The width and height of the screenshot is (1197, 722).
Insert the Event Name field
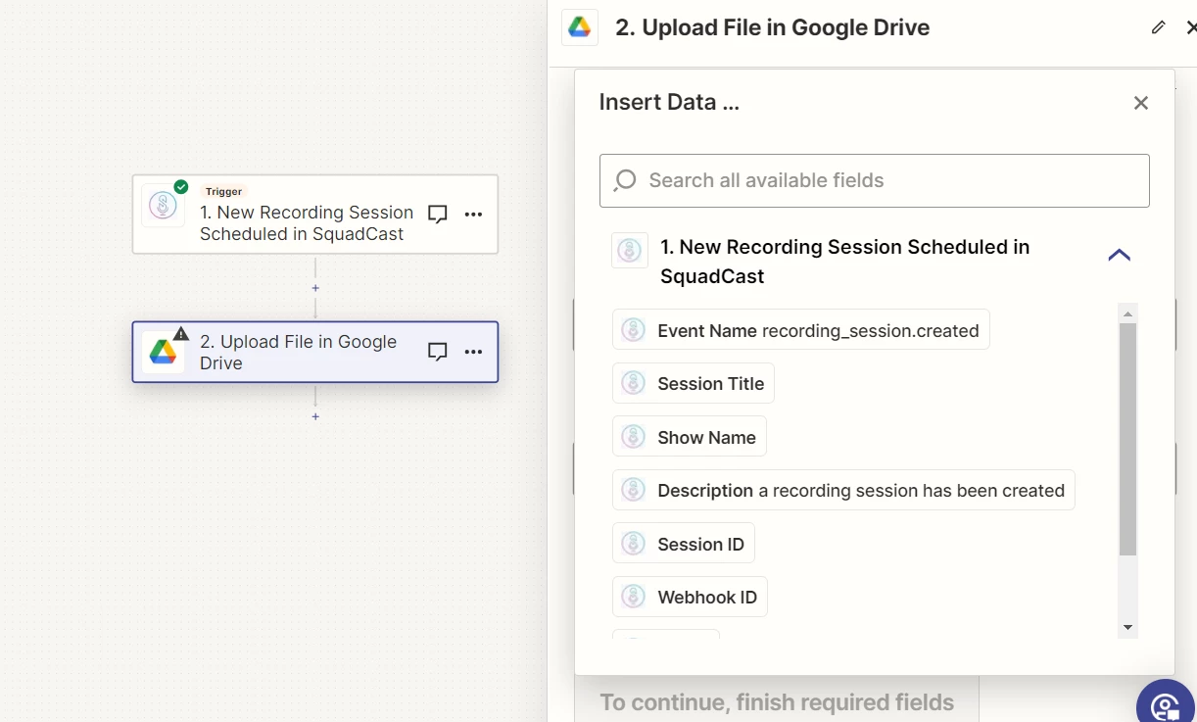(x=800, y=330)
